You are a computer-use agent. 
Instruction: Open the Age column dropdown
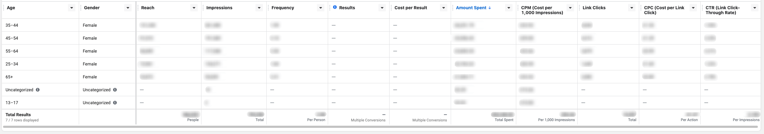click(72, 8)
